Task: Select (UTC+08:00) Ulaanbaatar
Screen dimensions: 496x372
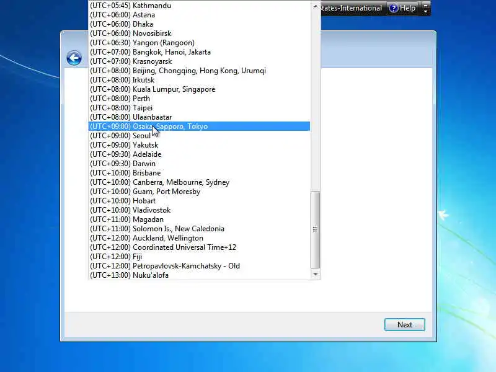Action: point(199,117)
